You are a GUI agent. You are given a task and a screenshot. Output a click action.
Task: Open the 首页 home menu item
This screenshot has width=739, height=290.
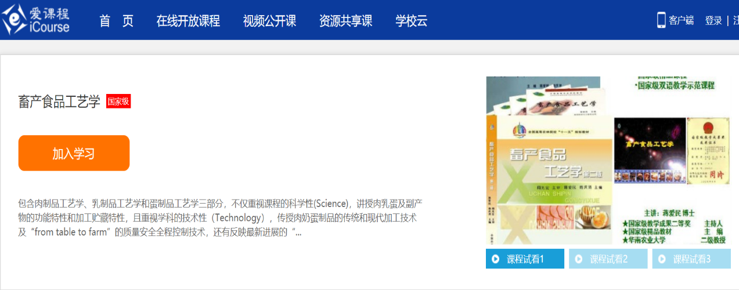[x=116, y=21]
